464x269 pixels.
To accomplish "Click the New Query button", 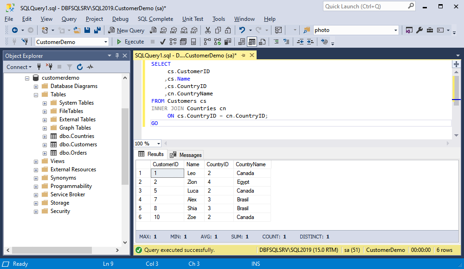I will [x=126, y=30].
